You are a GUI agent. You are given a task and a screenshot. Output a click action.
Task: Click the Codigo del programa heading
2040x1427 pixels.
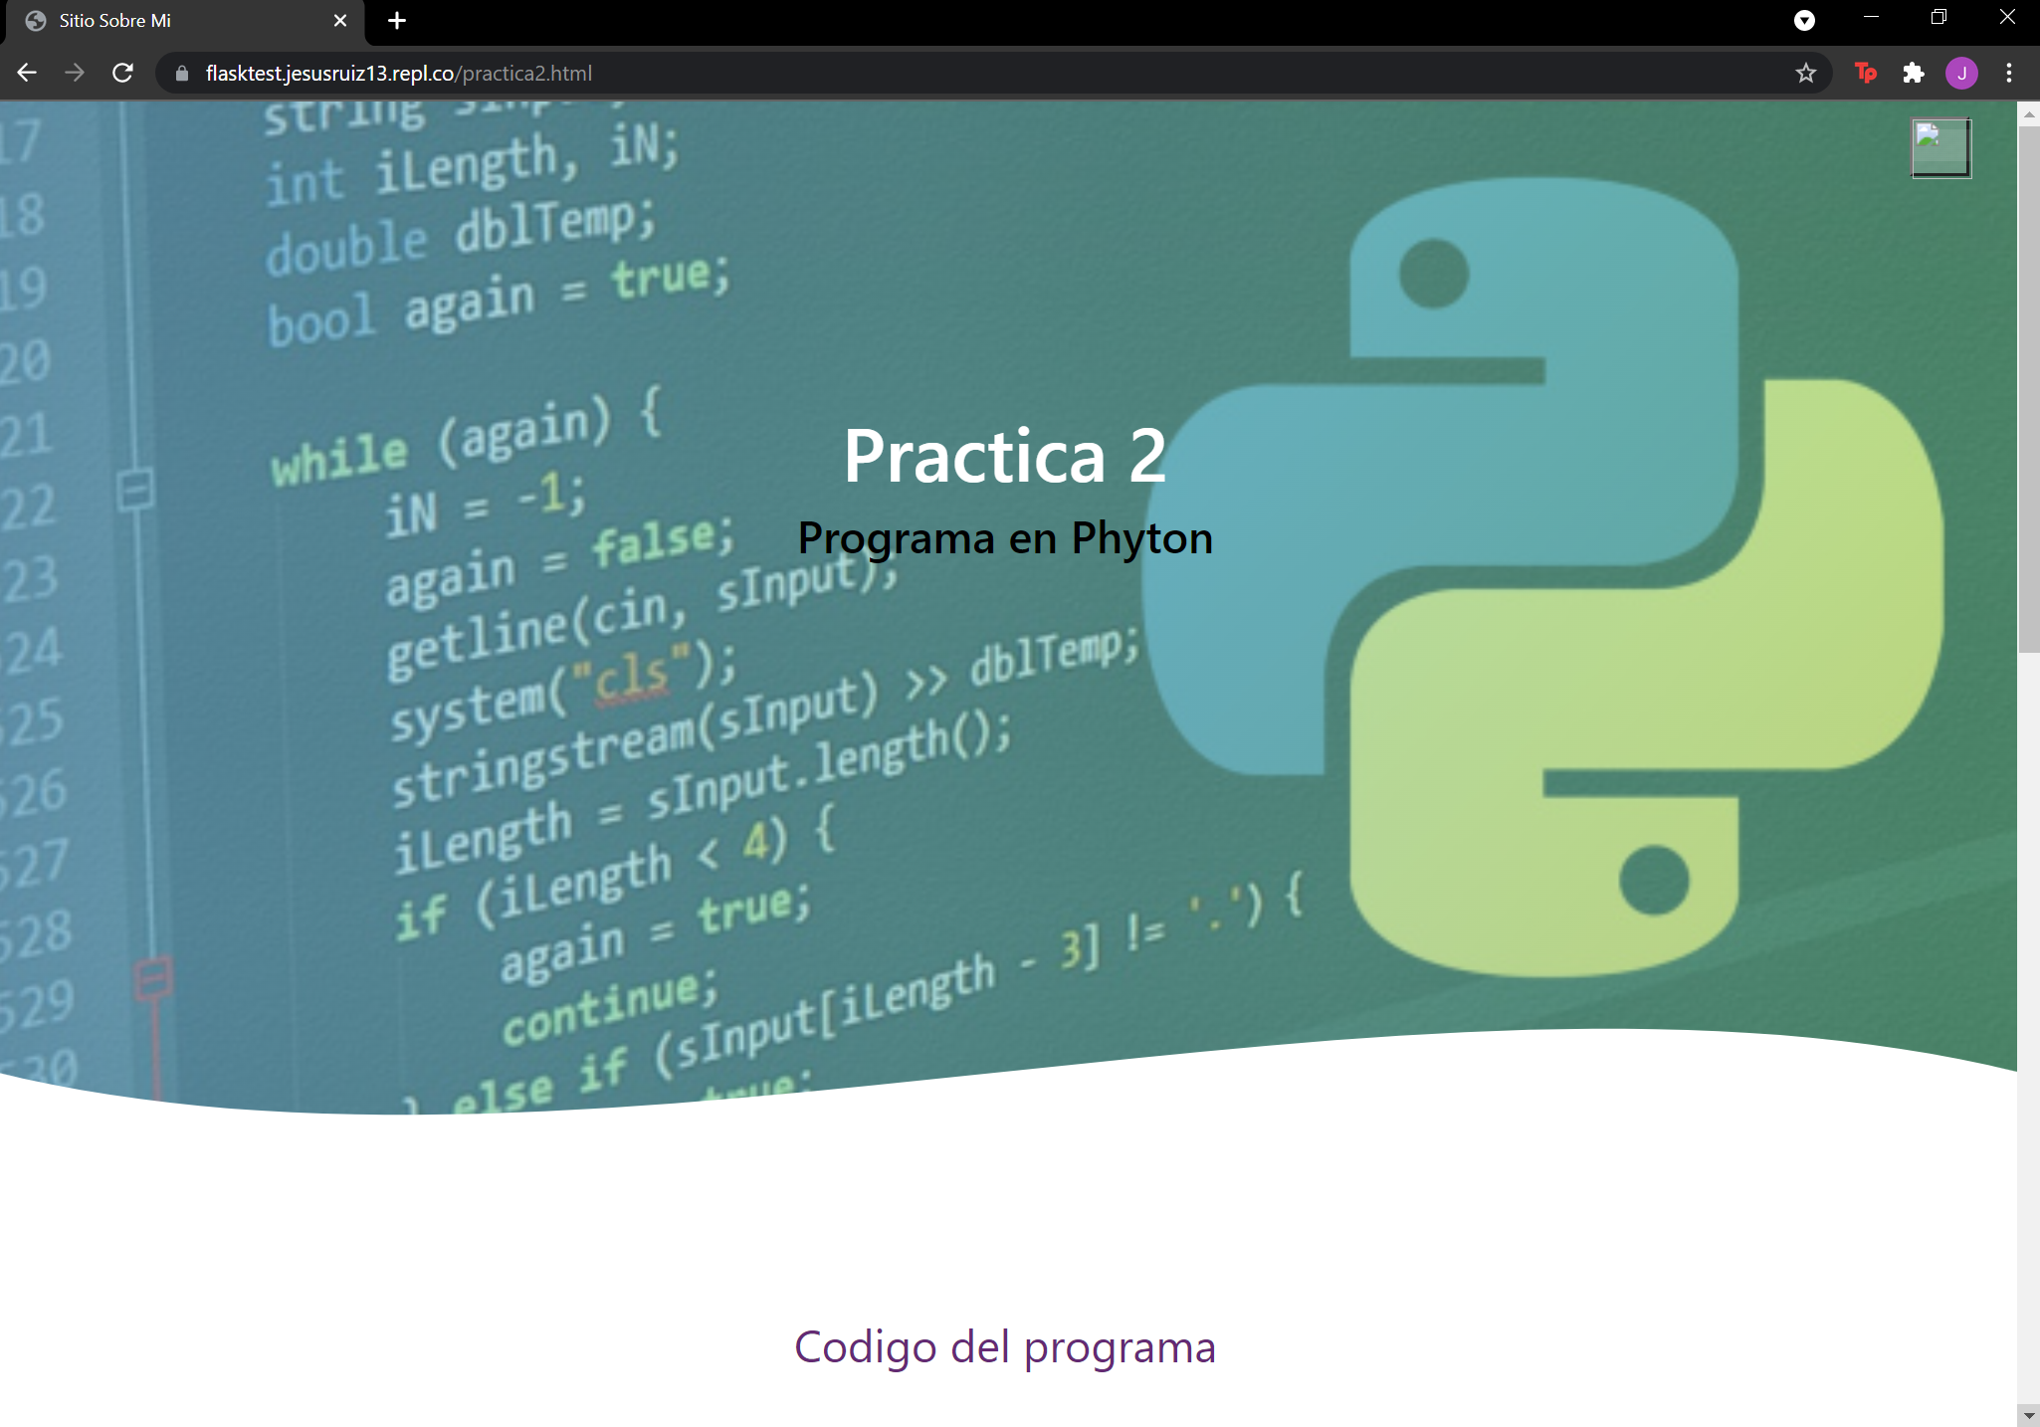[1005, 1347]
